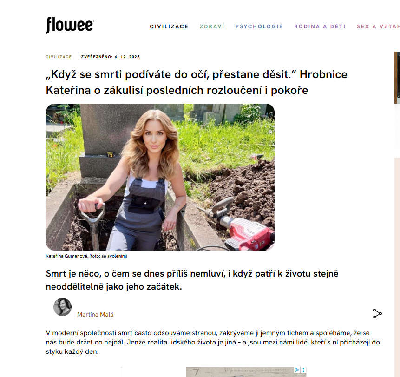Click Martina Malá's round author avatar
This screenshot has width=400, height=377.
pos(63,307)
